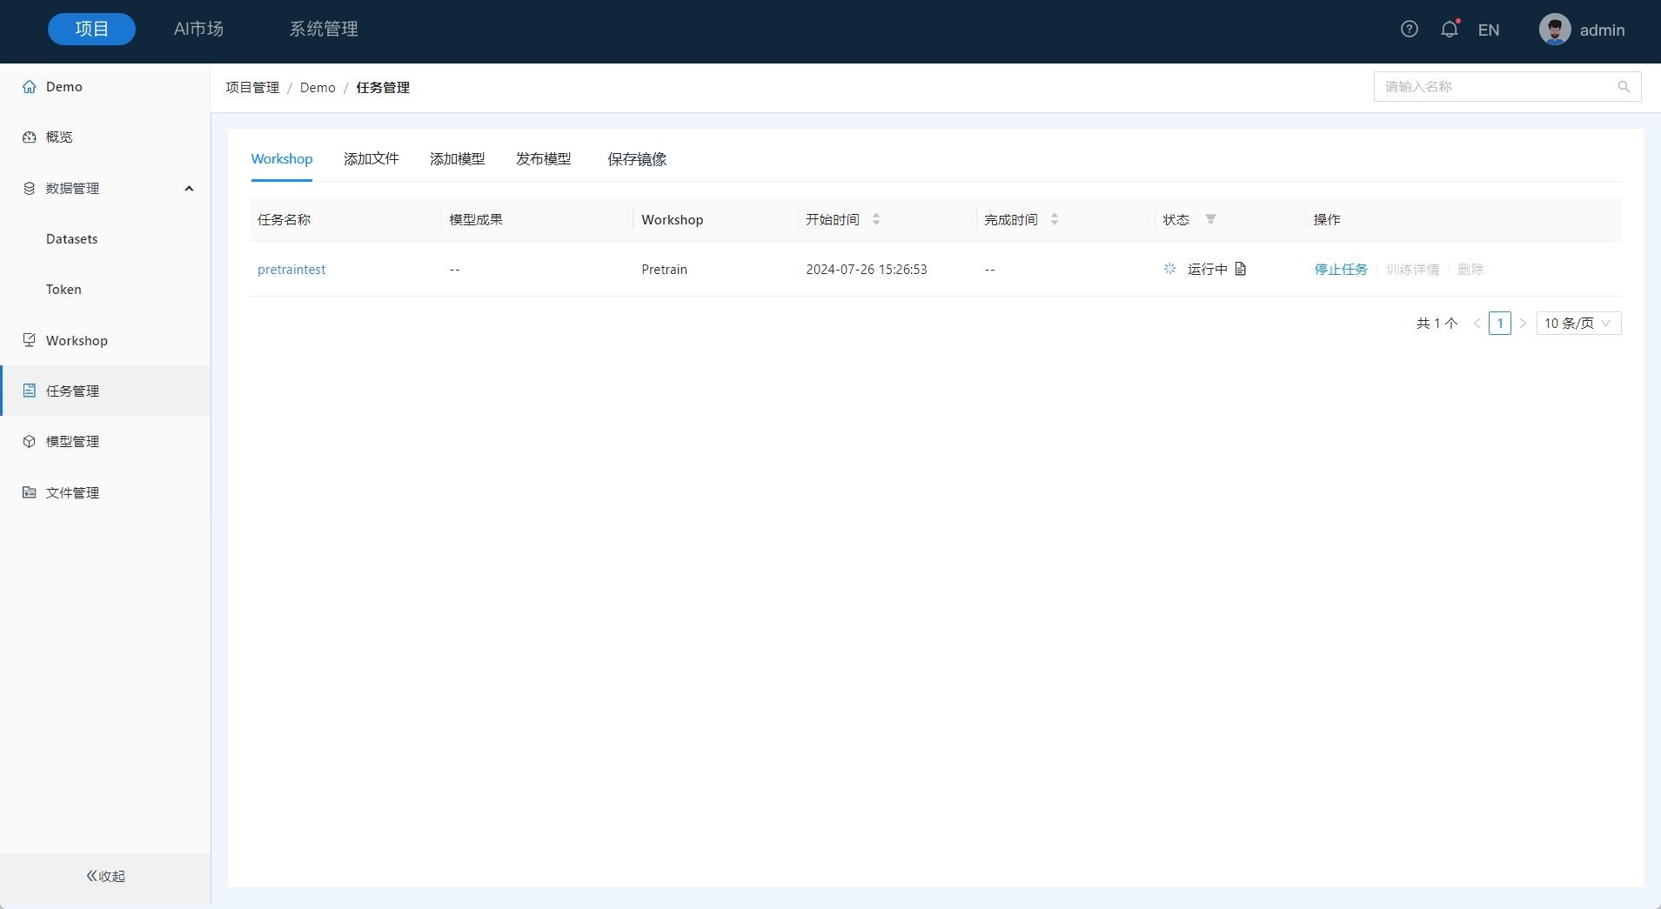Click the 状态 column filter icon
Viewport: 1661px width, 909px height.
(x=1210, y=219)
